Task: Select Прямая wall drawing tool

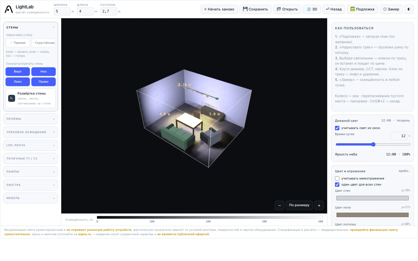Action: click(x=18, y=43)
